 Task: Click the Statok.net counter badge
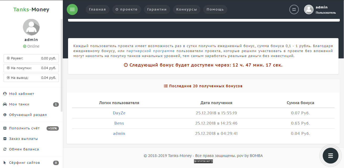(x=203, y=161)
